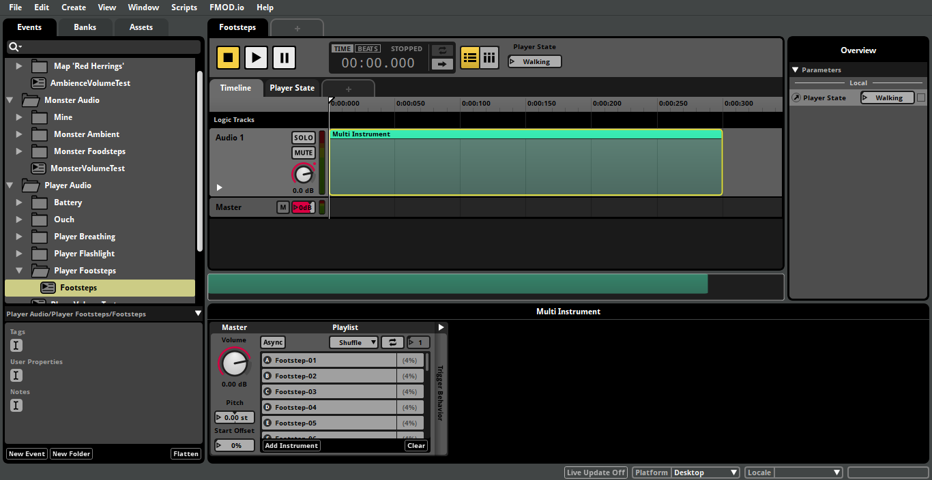Switch to the Banks tab

[85, 27]
